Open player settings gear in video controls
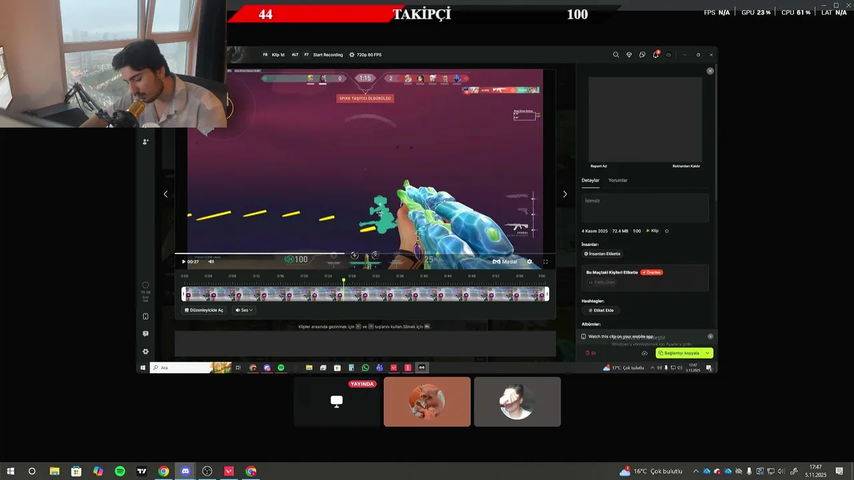The image size is (854, 480). coord(530,261)
